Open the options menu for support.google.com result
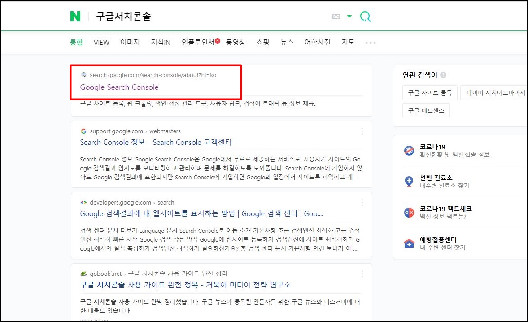Viewport: 528px width, 322px height. pyautogui.click(x=362, y=131)
